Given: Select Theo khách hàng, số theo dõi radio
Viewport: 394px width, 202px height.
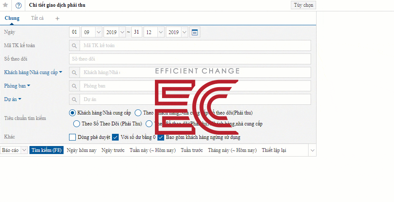Looking at the screenshot, I should (138, 113).
